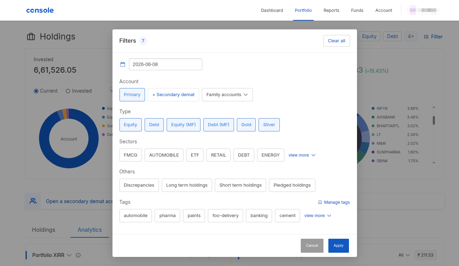
Task: Click the filter sliders icon
Action: (427, 37)
